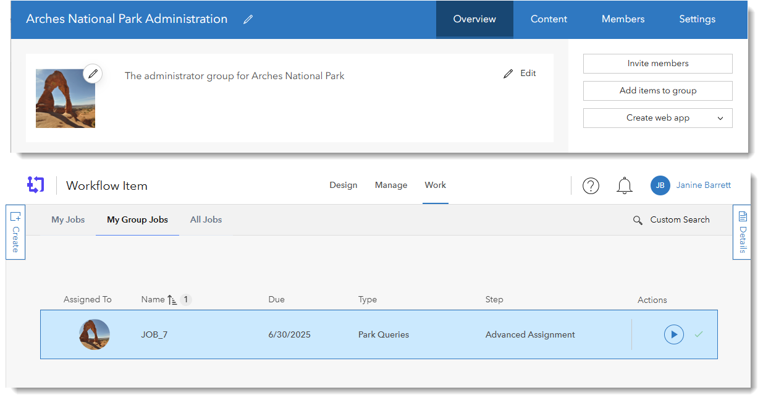Run JOB_7 with the play button
Screen dimensions: 763x400
[673, 334]
